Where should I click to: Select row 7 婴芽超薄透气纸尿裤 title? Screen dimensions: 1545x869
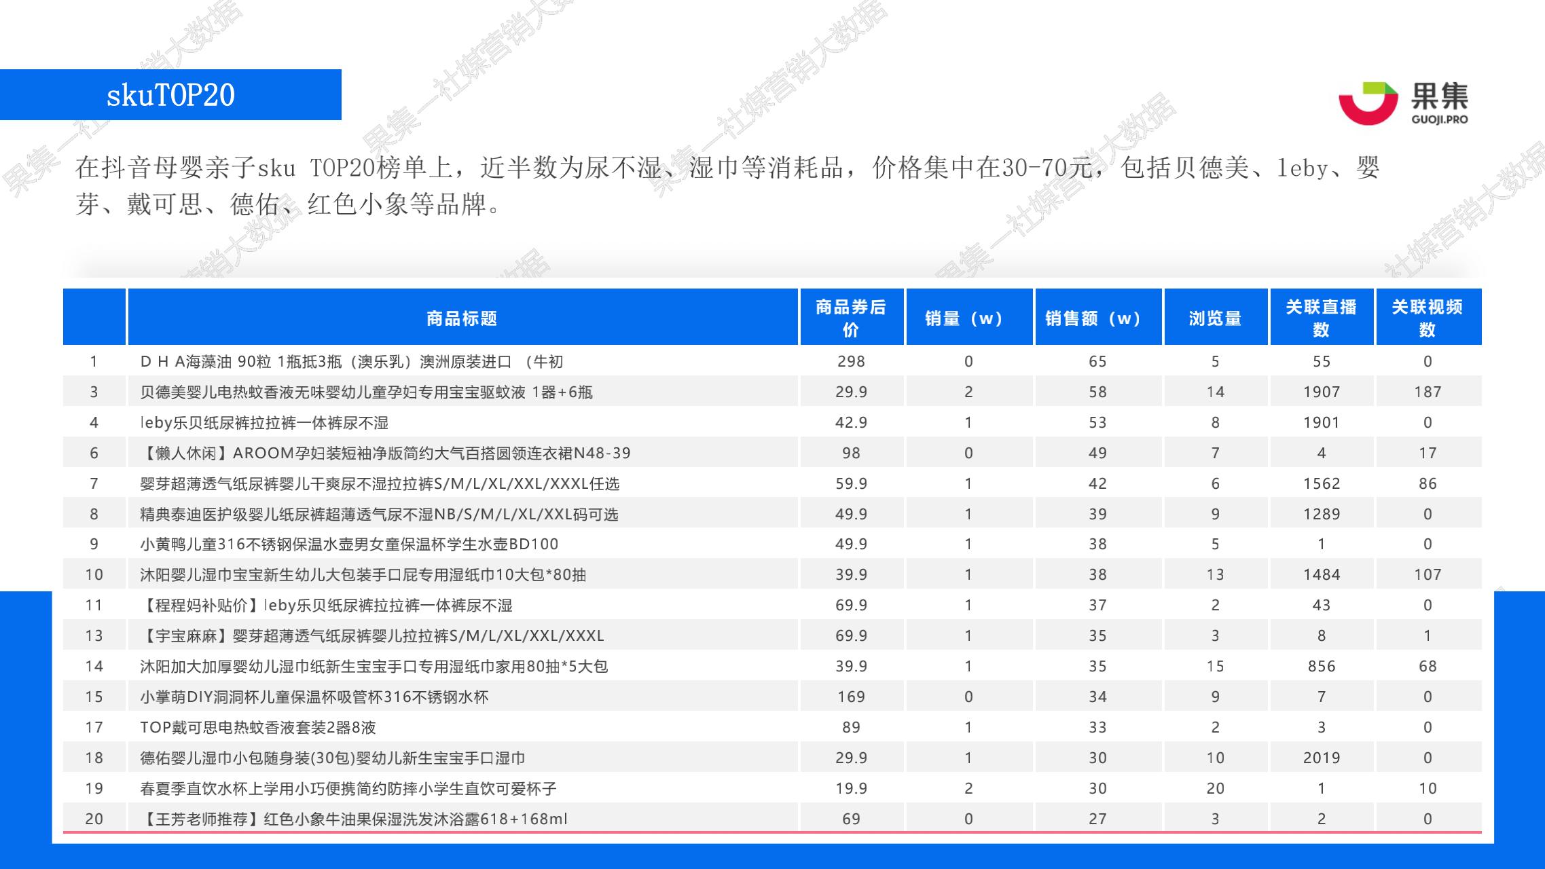pyautogui.click(x=380, y=484)
